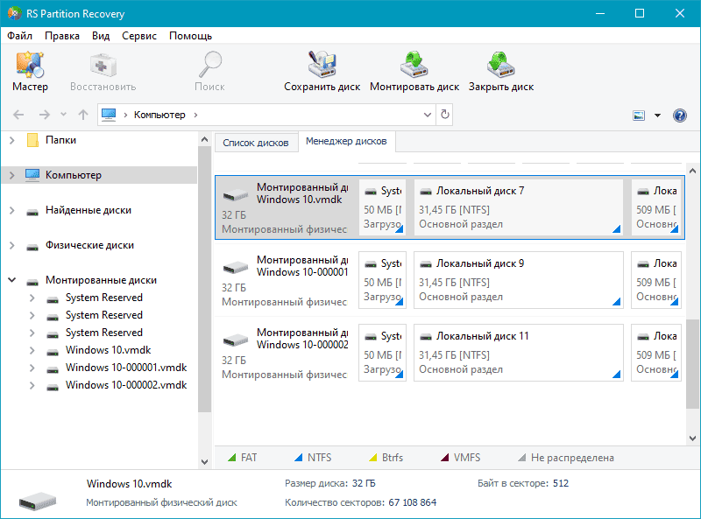The height and width of the screenshot is (519, 701).
Task: Click drive icon of Windows 10.vmdk card
Action: (x=236, y=195)
